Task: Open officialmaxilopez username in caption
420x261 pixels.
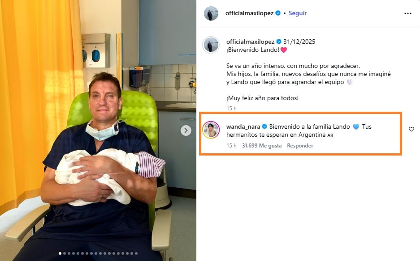Action: coord(250,42)
